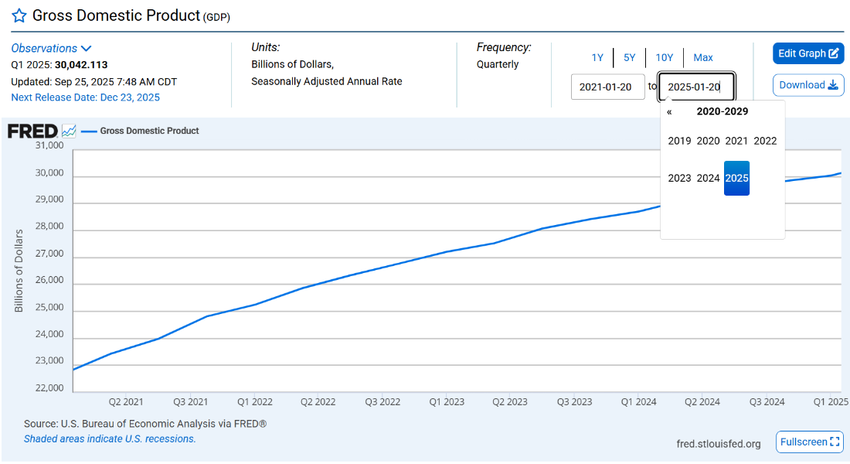Click the Download button
This screenshot has width=850, height=464.
coord(808,85)
